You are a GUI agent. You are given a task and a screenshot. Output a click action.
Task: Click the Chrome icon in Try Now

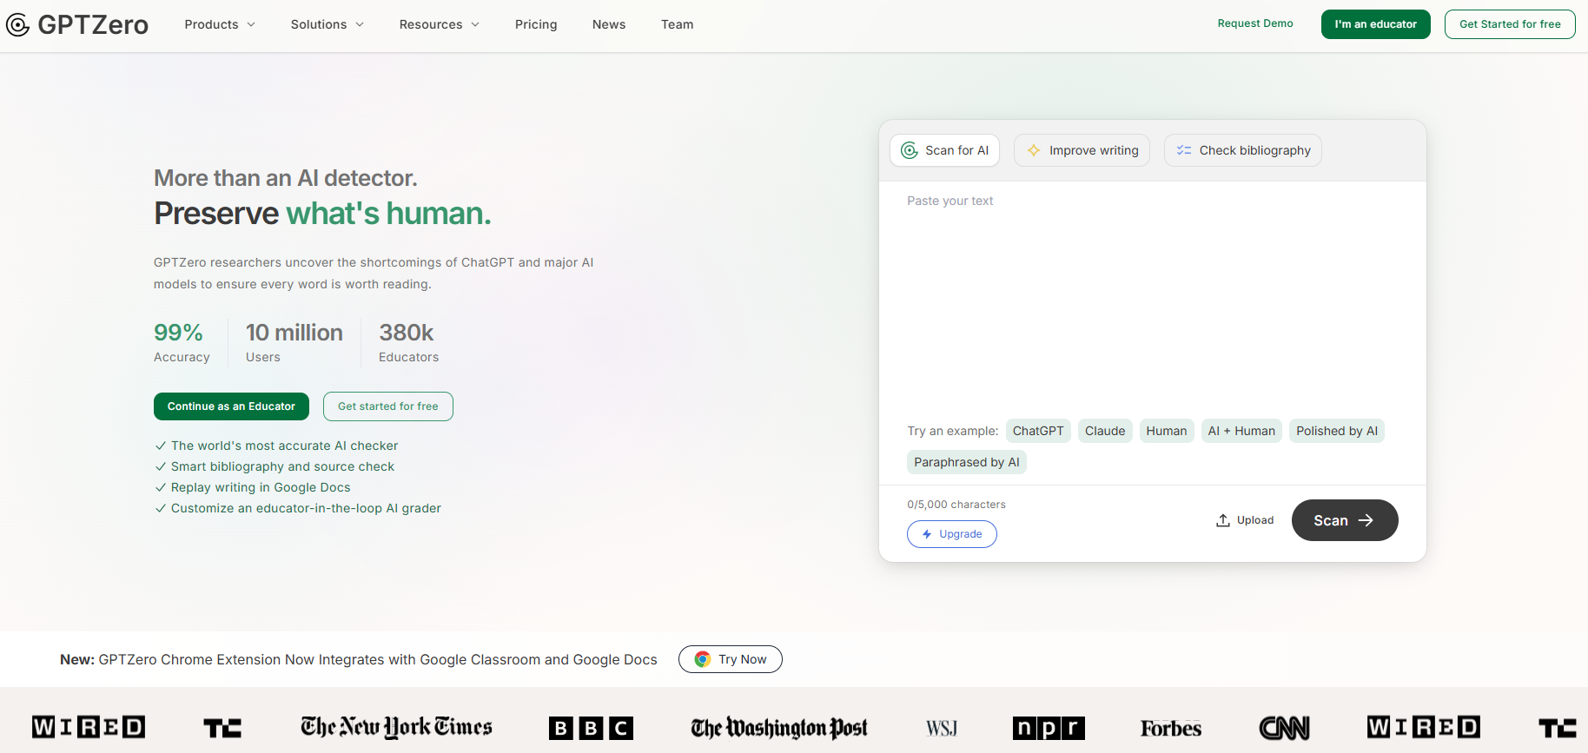703,659
